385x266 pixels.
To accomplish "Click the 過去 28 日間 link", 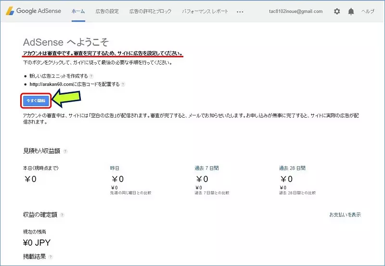I will pyautogui.click(x=292, y=168).
